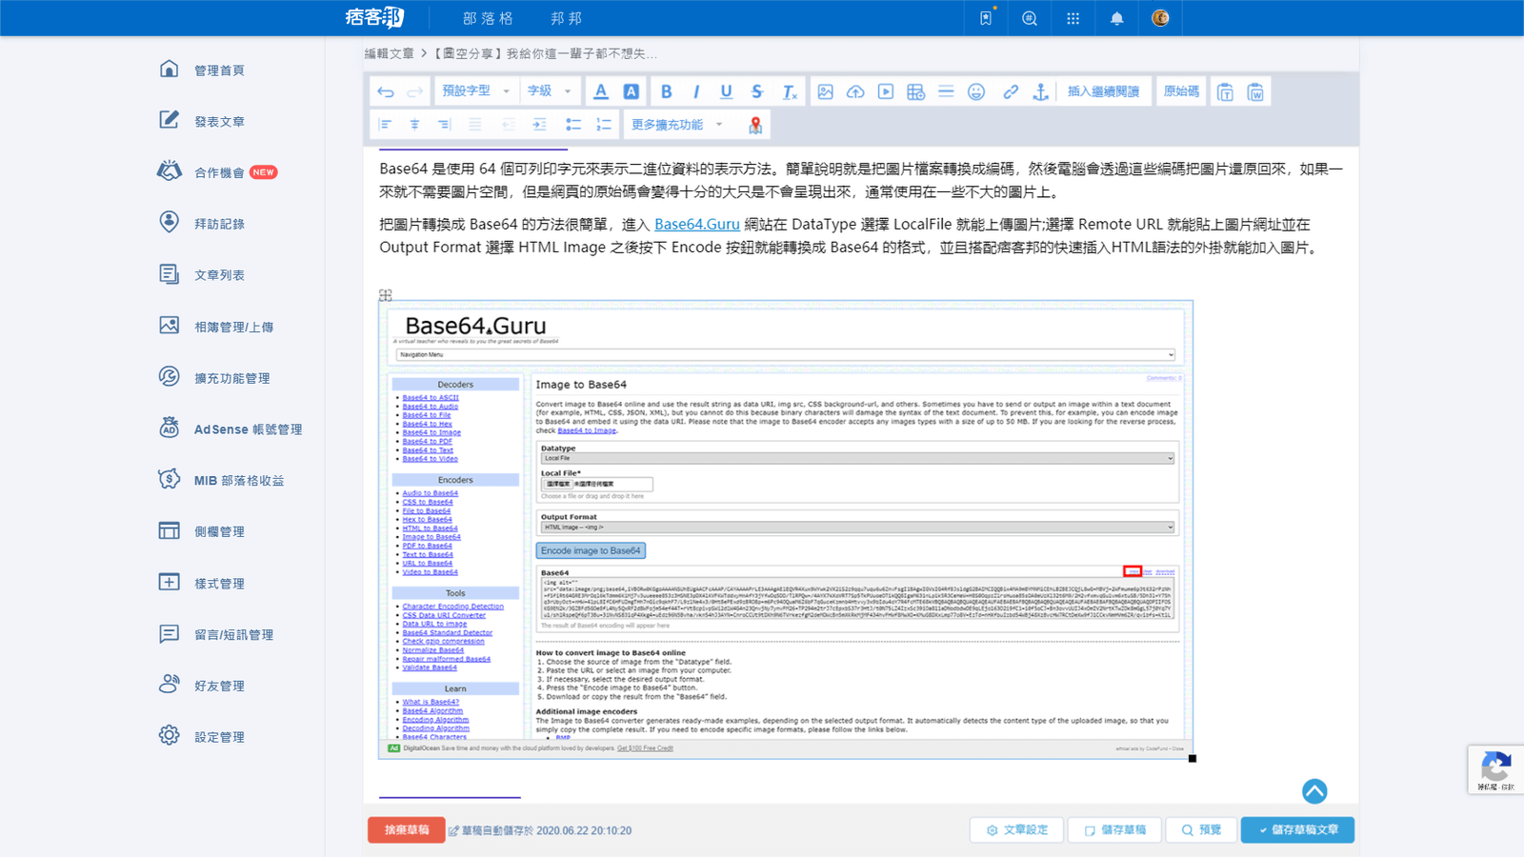Insert a video using the video icon
1524x857 pixels.
885,90
